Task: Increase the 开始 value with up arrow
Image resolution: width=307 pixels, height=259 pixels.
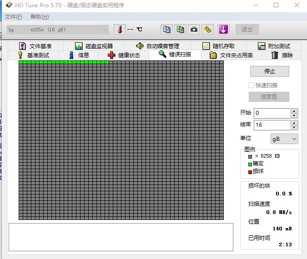Action: (x=294, y=111)
